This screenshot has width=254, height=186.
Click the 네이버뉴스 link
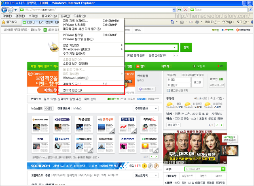(x=113, y=99)
